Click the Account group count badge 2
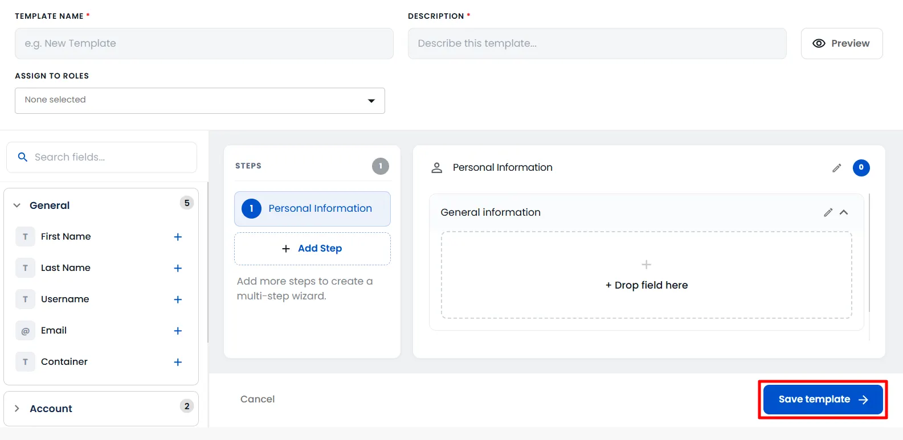Image resolution: width=903 pixels, height=440 pixels. [x=187, y=406]
